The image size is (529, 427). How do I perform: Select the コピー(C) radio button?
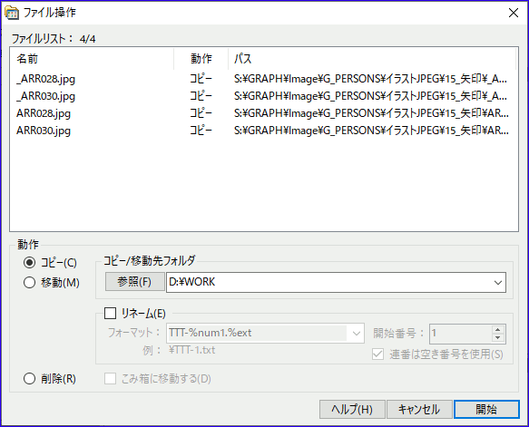pos(50,263)
